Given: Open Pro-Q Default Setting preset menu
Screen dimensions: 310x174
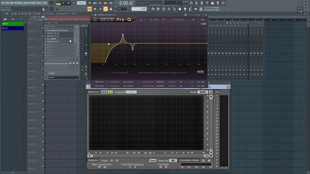Looking at the screenshot, I should 179,19.
